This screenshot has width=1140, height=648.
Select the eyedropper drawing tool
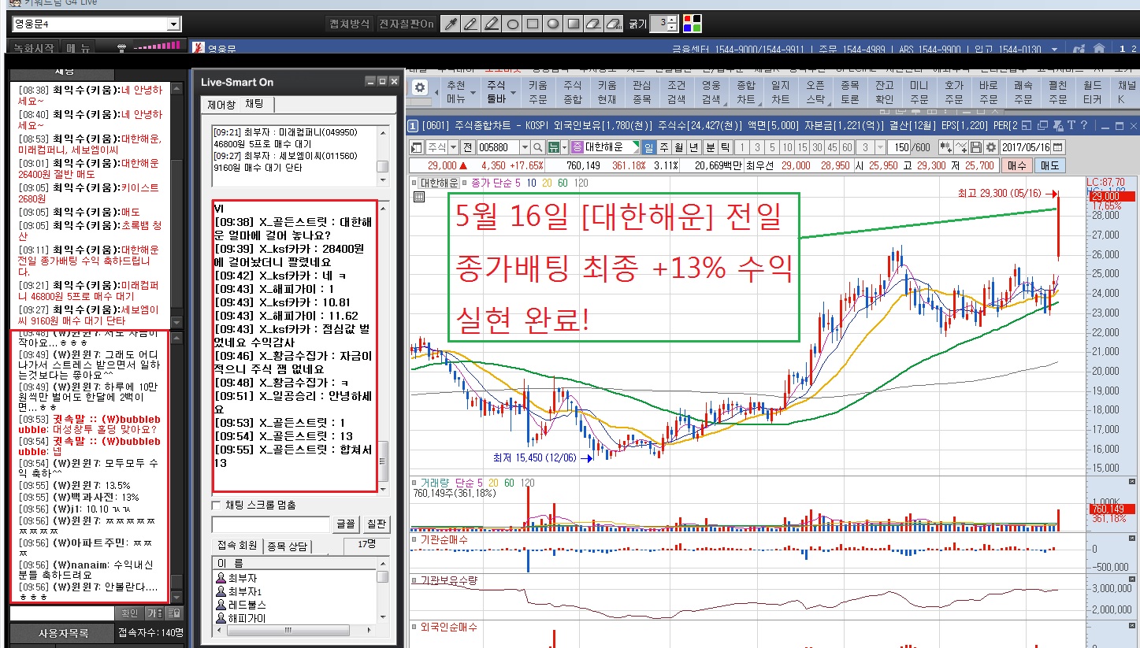coord(450,24)
